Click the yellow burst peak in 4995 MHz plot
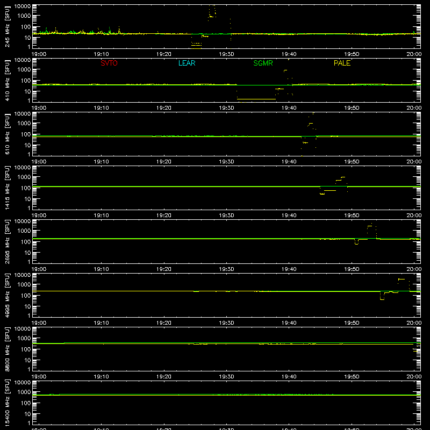The height and width of the screenshot is (430, 430). tap(402, 279)
